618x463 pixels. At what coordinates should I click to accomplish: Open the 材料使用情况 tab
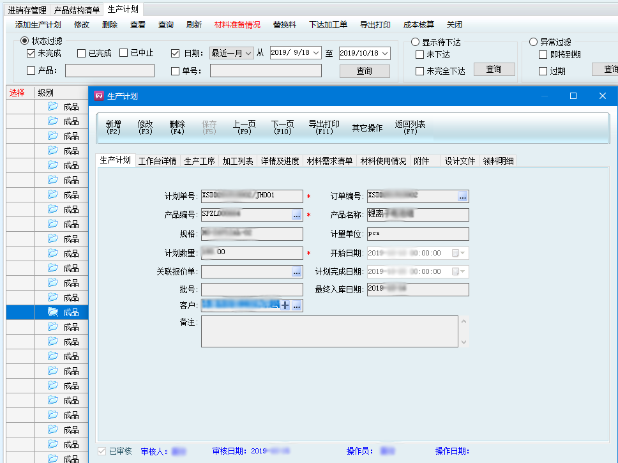pos(383,161)
